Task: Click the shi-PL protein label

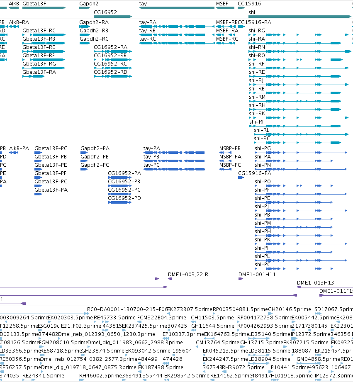Action: point(262,256)
